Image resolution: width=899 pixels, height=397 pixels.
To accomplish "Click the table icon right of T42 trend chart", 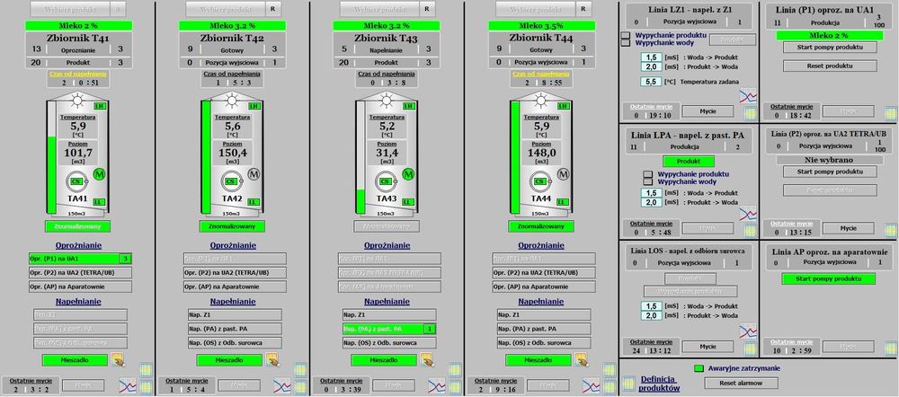I will [x=301, y=387].
